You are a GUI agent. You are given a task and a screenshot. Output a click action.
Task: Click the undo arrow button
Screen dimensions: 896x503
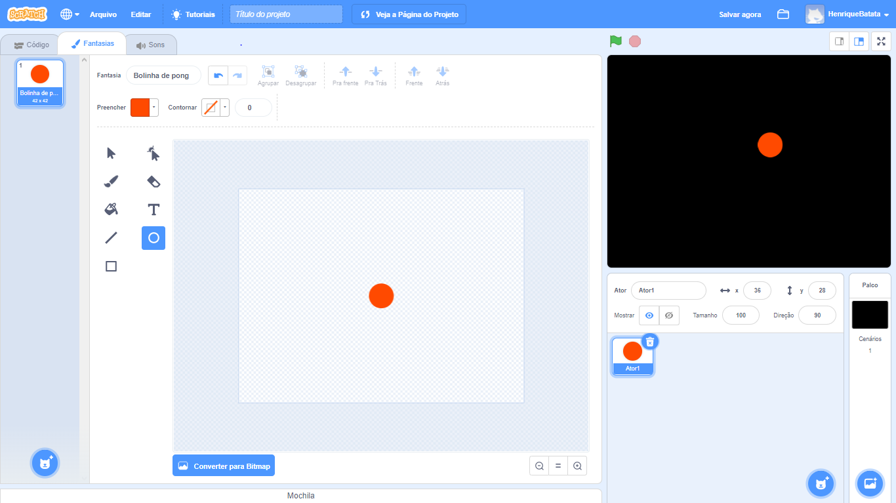click(x=218, y=75)
